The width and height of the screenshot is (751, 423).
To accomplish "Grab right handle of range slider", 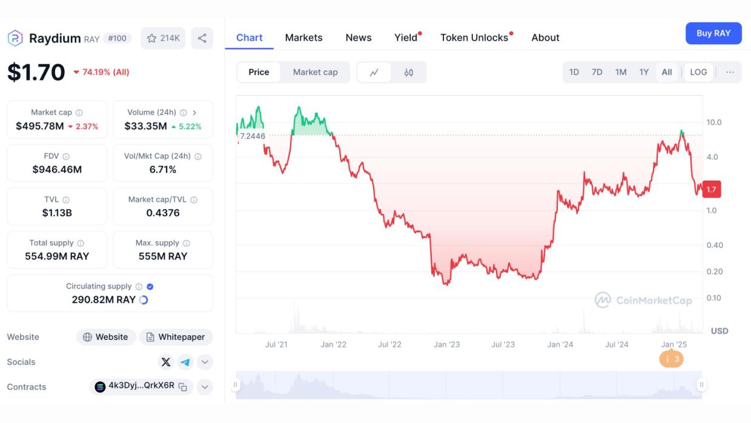I will [701, 384].
